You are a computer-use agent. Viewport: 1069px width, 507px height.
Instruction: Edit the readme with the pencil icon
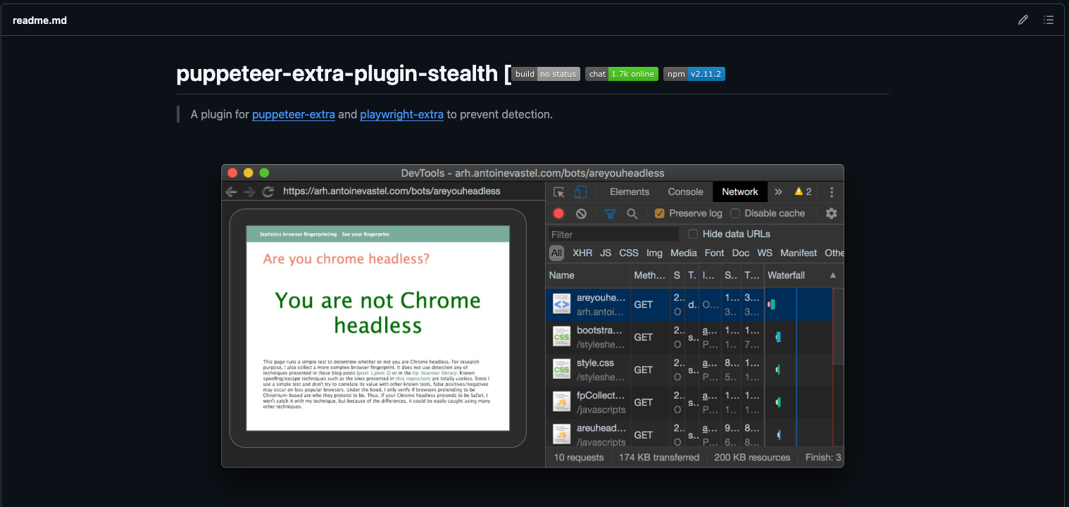[x=1023, y=20]
